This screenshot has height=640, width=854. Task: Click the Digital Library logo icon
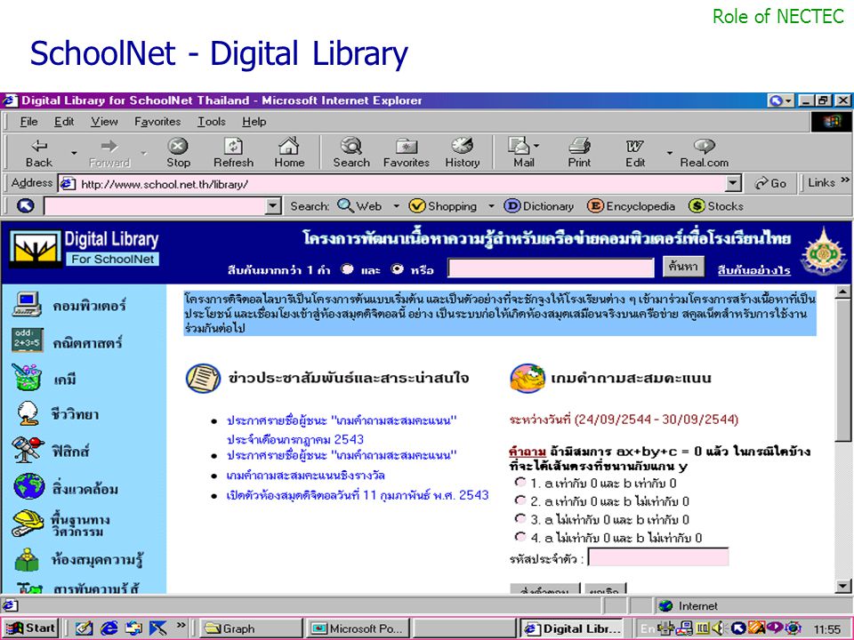[36, 249]
